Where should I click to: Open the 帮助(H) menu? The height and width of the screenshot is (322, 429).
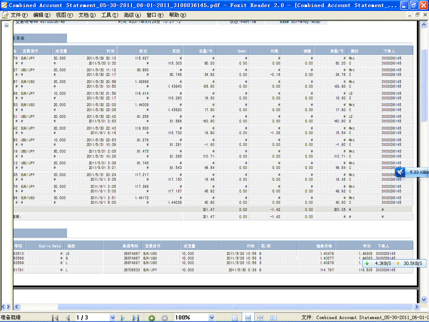tap(177, 15)
